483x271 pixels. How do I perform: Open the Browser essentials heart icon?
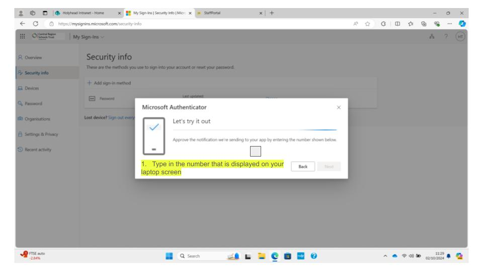click(x=437, y=24)
